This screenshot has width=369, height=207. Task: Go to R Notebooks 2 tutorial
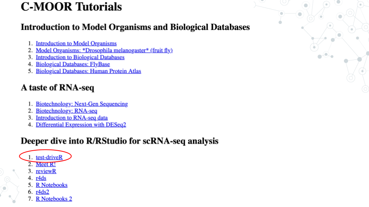point(54,199)
